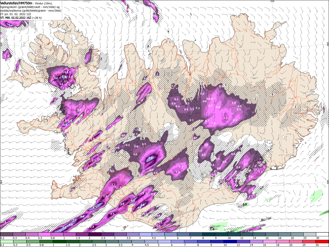
Task: Click the '10' label in lower legend row
Action: pos(225,245)
